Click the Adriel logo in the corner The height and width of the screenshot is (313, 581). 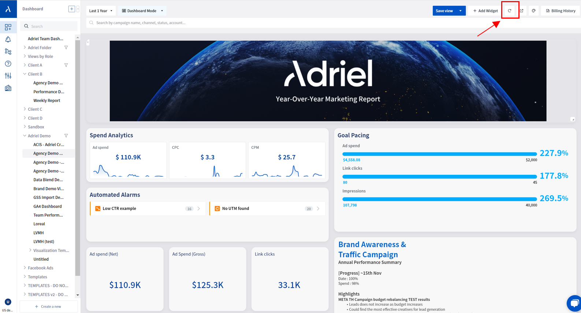click(8, 9)
